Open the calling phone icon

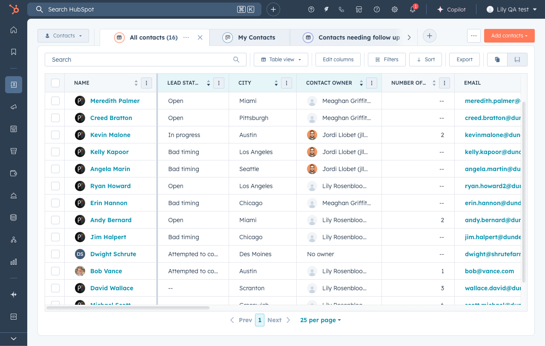pos(341,9)
